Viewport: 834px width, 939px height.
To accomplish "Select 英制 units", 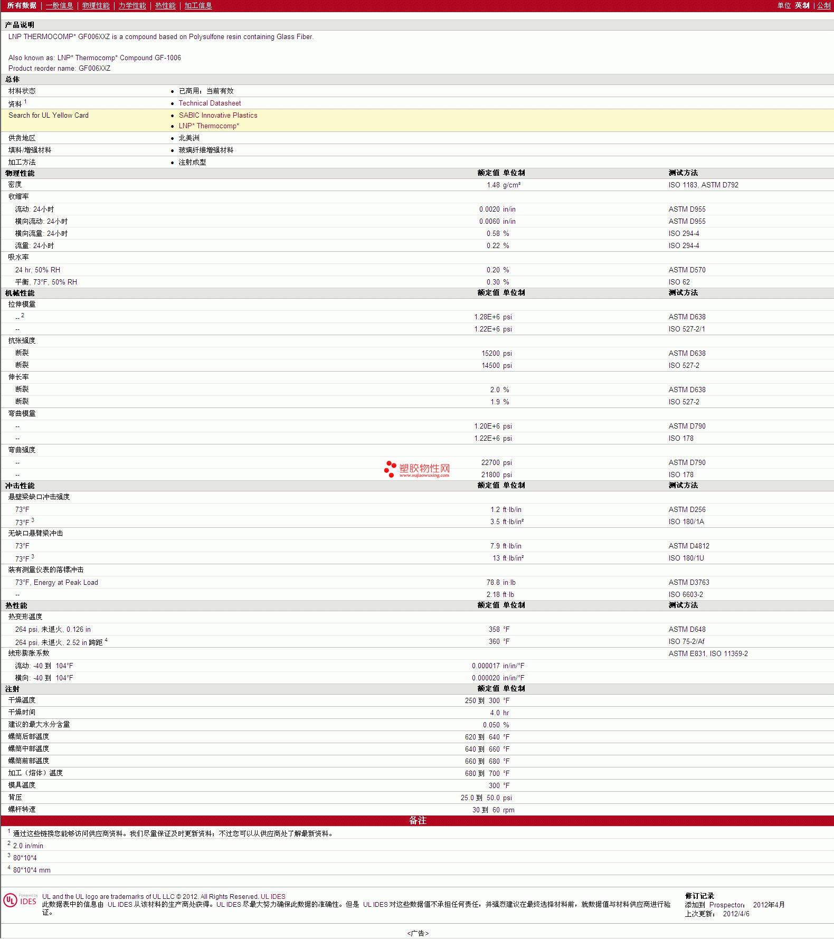I will coord(802,5).
